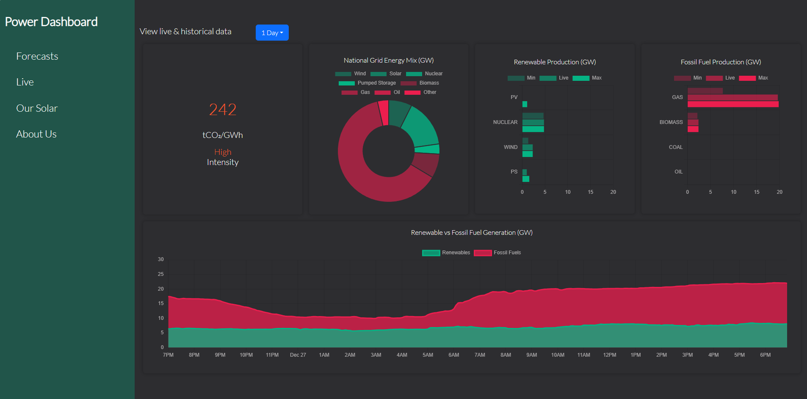This screenshot has height=399, width=807.
Task: Toggle Oil in the energy mix legend
Action: coord(389,92)
